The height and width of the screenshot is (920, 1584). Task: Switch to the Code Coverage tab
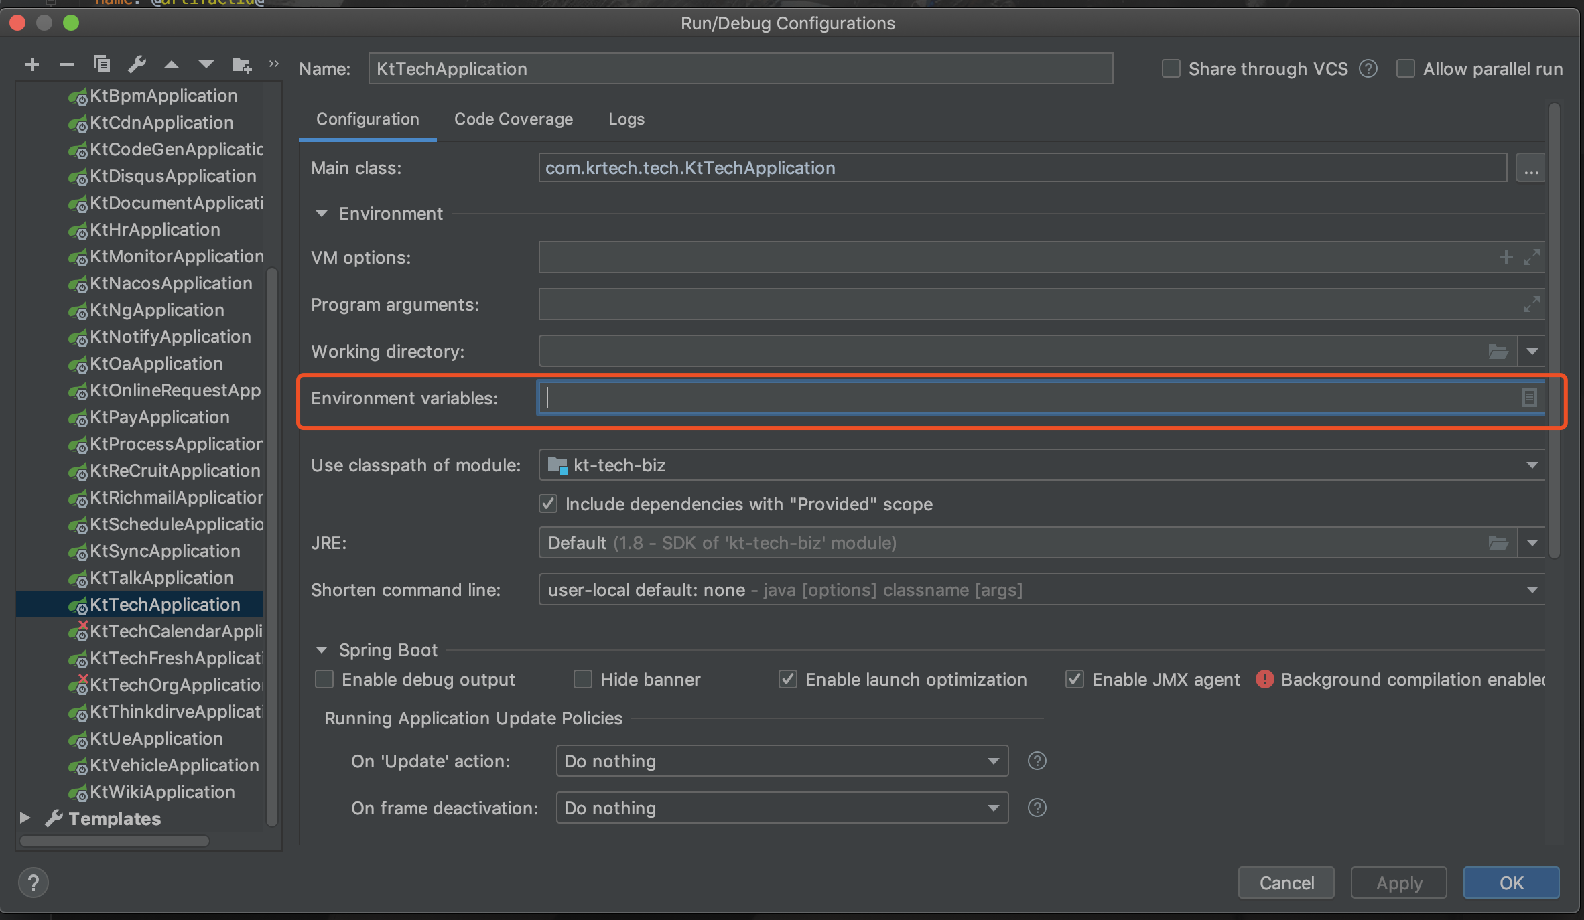click(514, 119)
